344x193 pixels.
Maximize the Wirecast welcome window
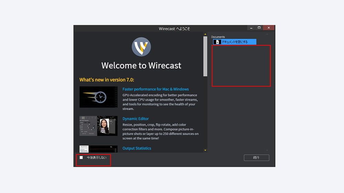tap(259, 28)
